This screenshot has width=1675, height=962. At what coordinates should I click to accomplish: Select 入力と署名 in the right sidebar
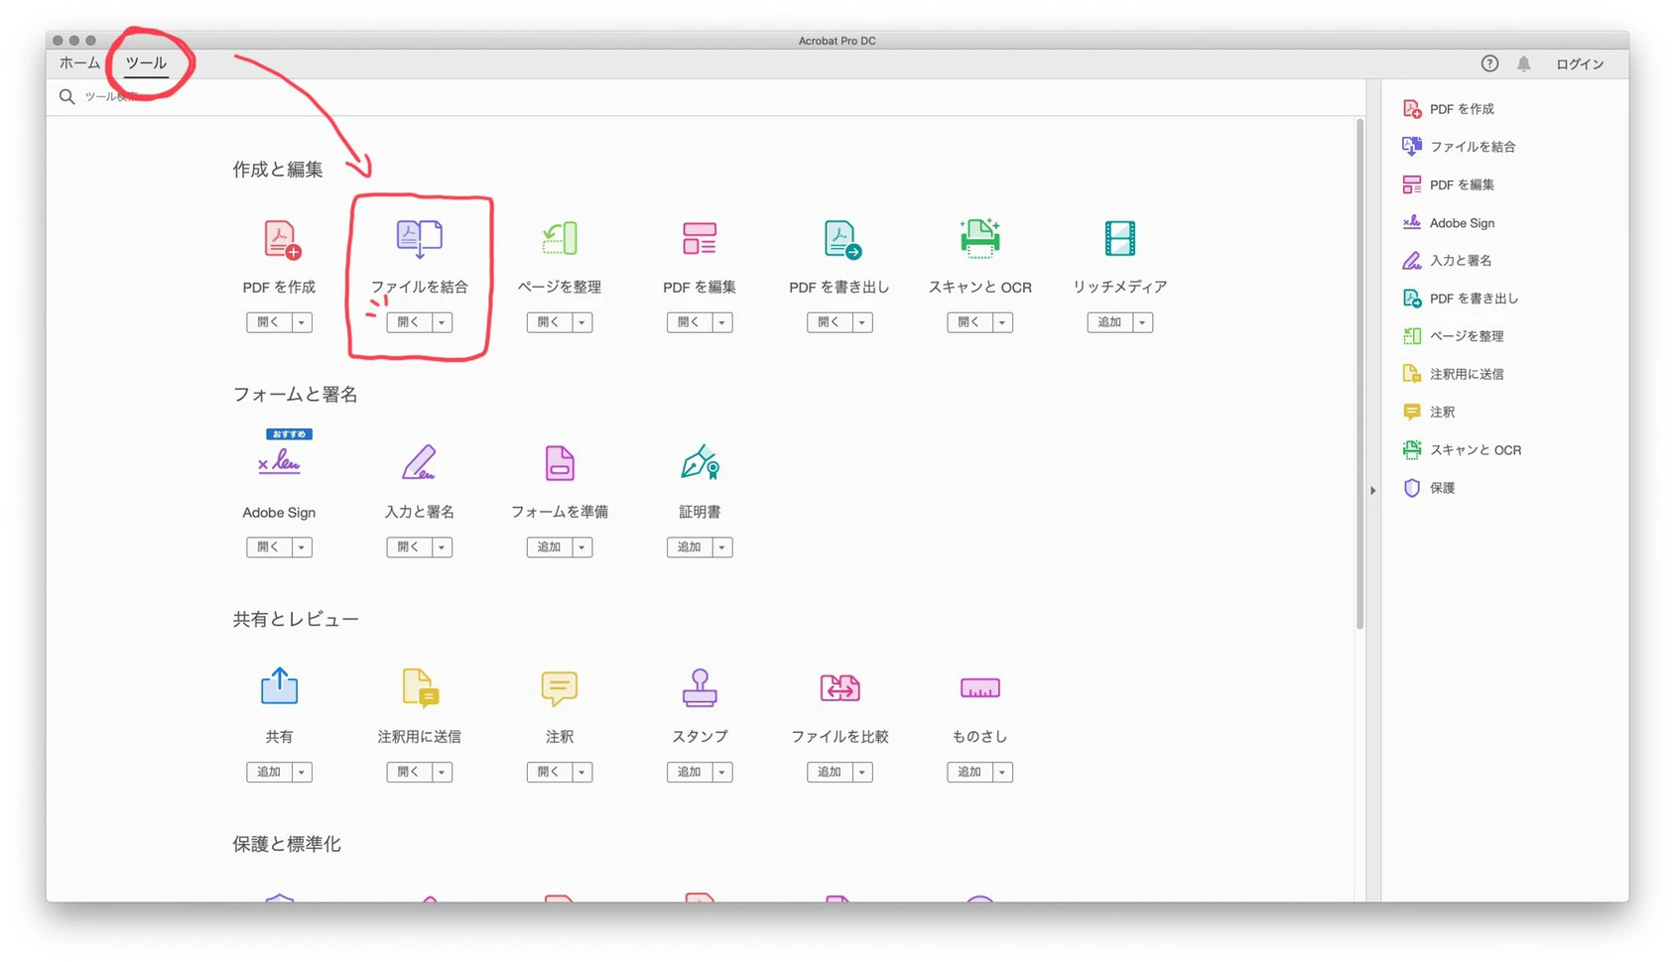click(x=1447, y=261)
